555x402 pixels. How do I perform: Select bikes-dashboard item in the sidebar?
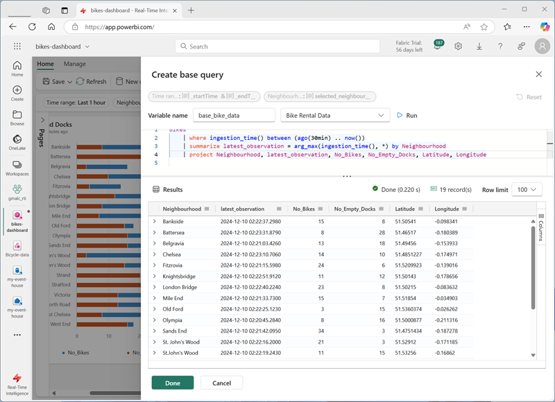17,222
